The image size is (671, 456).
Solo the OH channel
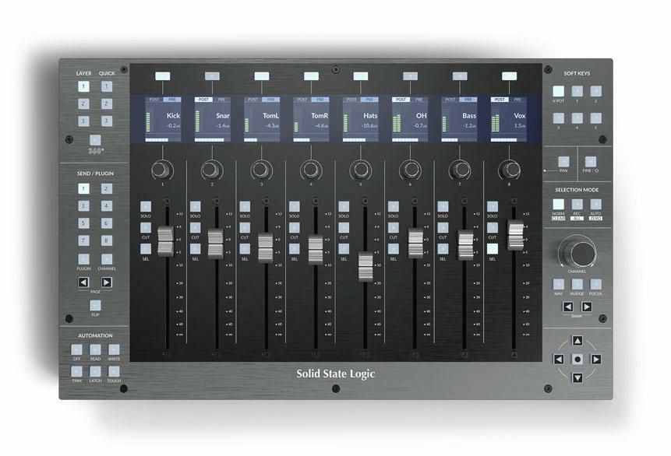coord(394,206)
